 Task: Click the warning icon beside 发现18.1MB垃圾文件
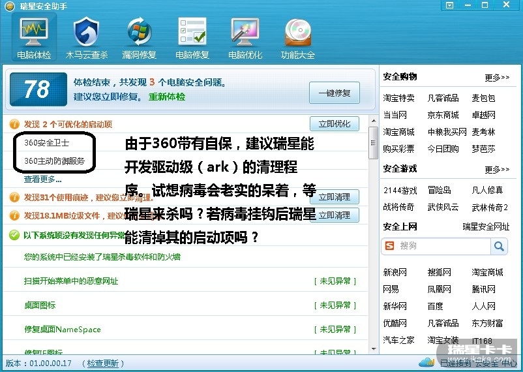pyautogui.click(x=14, y=215)
